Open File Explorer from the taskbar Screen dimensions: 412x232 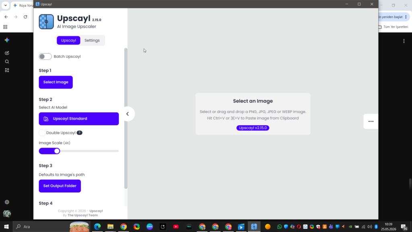(110, 226)
